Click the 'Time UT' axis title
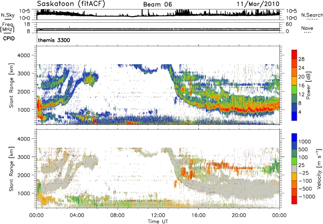 [158, 222]
